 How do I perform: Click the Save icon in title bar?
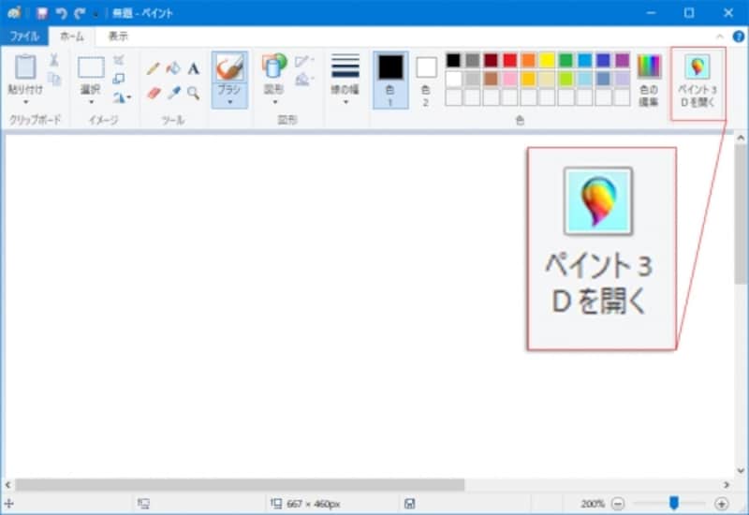(42, 13)
